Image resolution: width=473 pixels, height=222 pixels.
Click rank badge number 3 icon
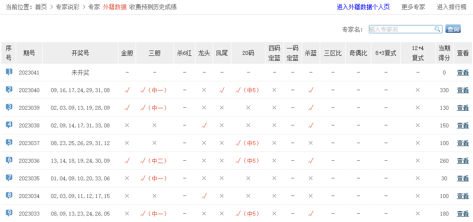tap(9, 107)
